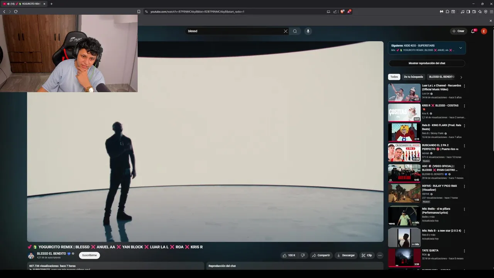Open options menu for TATE QUIETA video
This screenshot has height=278, width=494.
pos(464,251)
